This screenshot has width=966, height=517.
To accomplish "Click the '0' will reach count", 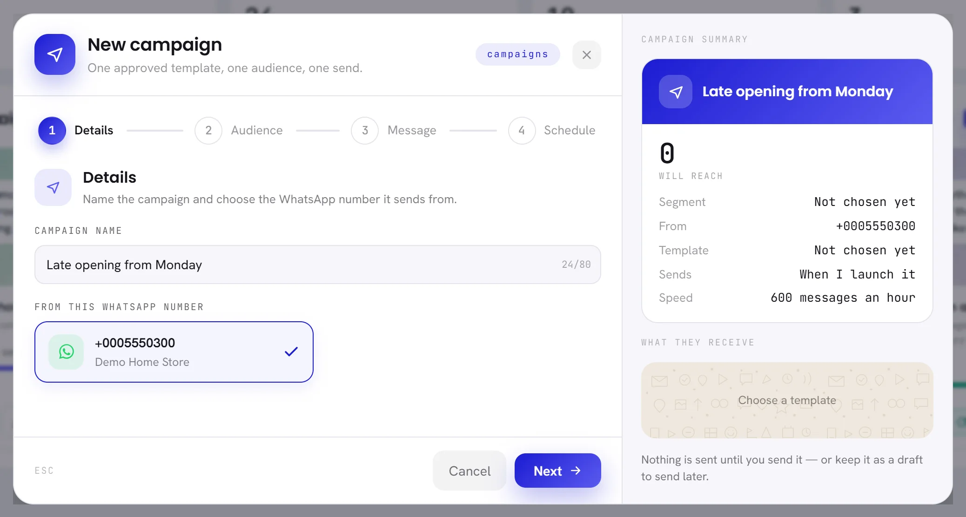I will (x=667, y=153).
